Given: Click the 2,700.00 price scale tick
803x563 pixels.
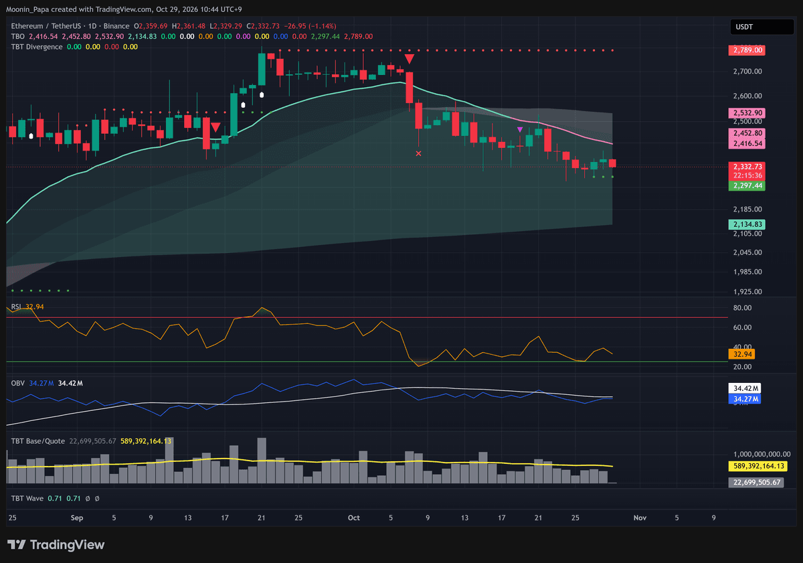Looking at the screenshot, I should [747, 70].
